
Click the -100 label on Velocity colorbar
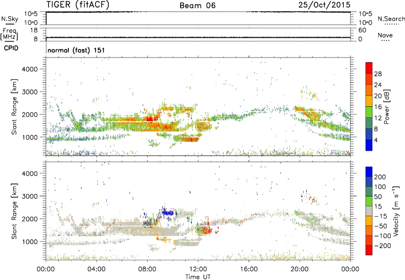click(383, 236)
